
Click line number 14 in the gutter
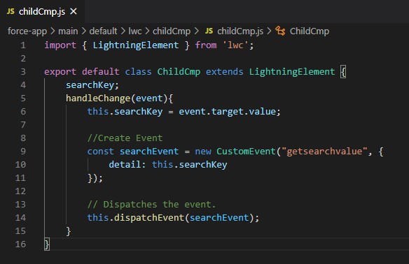(x=20, y=218)
